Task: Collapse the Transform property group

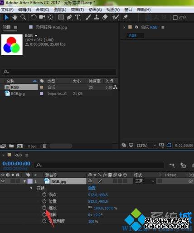Action: pos(31,188)
